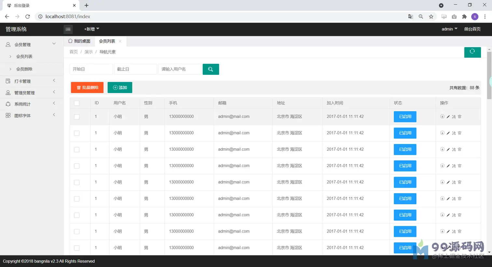The height and width of the screenshot is (267, 492).
Task: Click the green refresh icon button
Action: pos(472,52)
